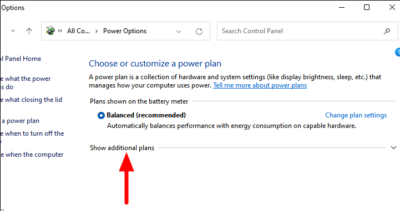Maximize the Power Options window
The width and height of the screenshot is (400, 211).
click(367, 7)
